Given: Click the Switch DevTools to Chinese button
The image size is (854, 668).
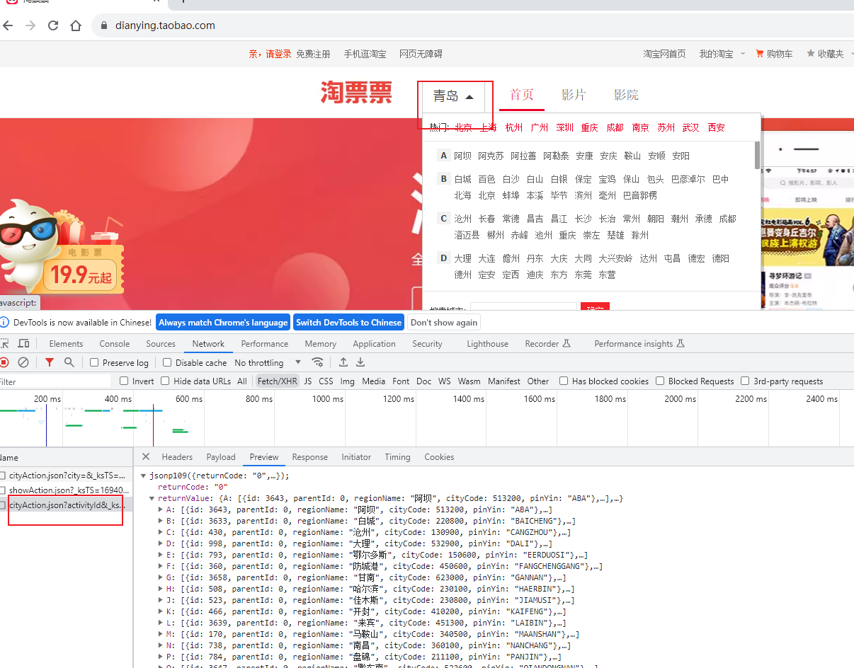Looking at the screenshot, I should tap(348, 322).
